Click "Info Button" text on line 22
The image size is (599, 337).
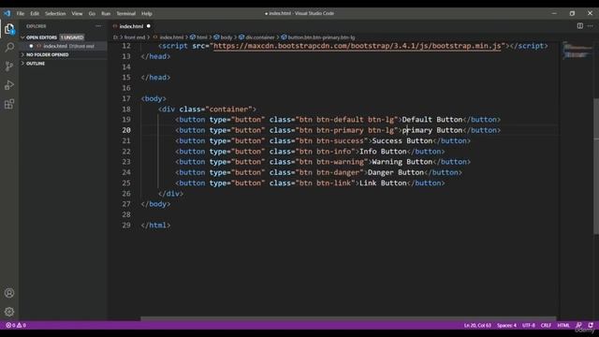[383, 152]
